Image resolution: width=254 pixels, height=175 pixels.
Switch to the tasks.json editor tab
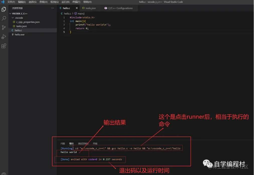(x=90, y=8)
